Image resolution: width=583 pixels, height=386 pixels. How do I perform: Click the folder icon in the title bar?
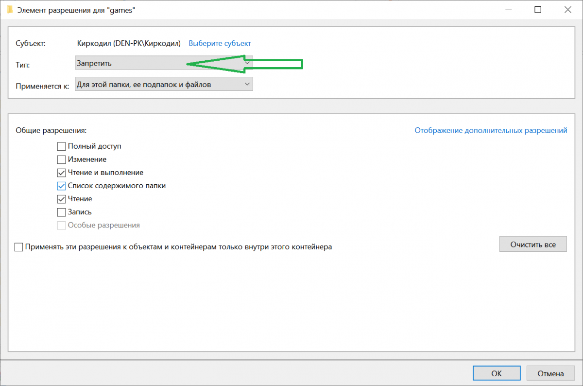9,10
